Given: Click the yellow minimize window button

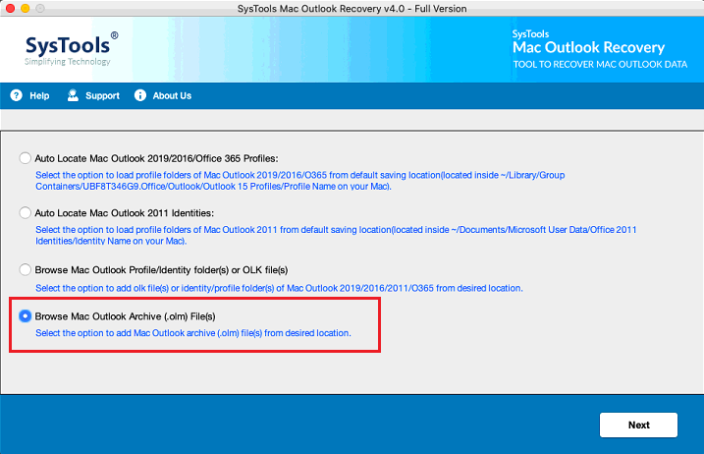Looking at the screenshot, I should 26,8.
